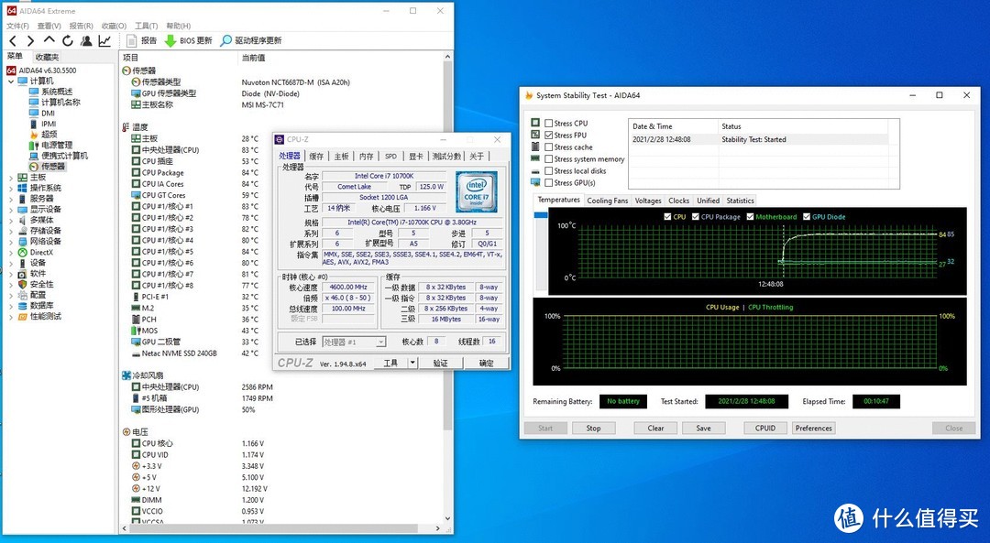Click Stop in Stability Test
The height and width of the screenshot is (543, 990).
(x=593, y=428)
